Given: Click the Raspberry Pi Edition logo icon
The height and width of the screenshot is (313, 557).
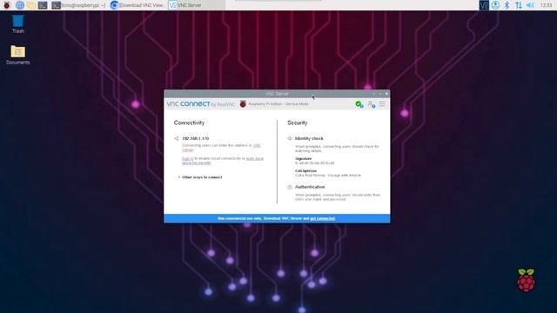Looking at the screenshot, I should point(243,104).
